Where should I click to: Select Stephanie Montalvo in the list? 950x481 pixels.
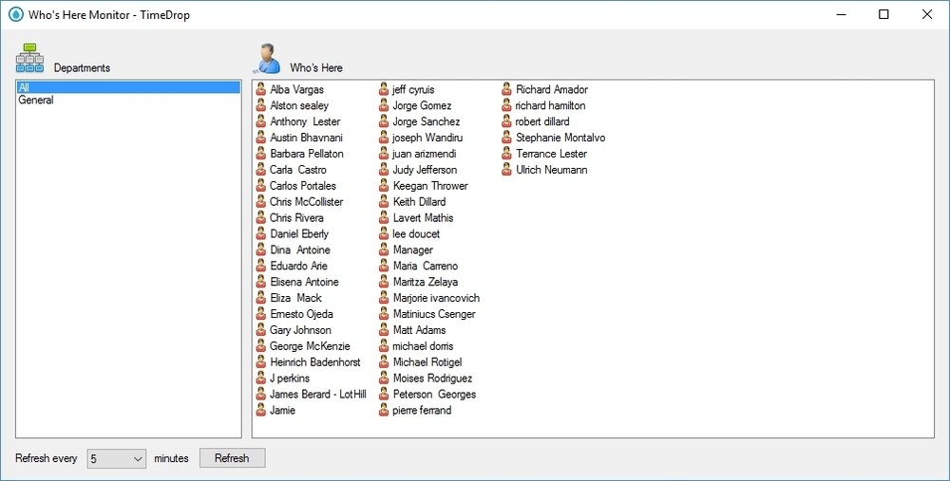[560, 138]
